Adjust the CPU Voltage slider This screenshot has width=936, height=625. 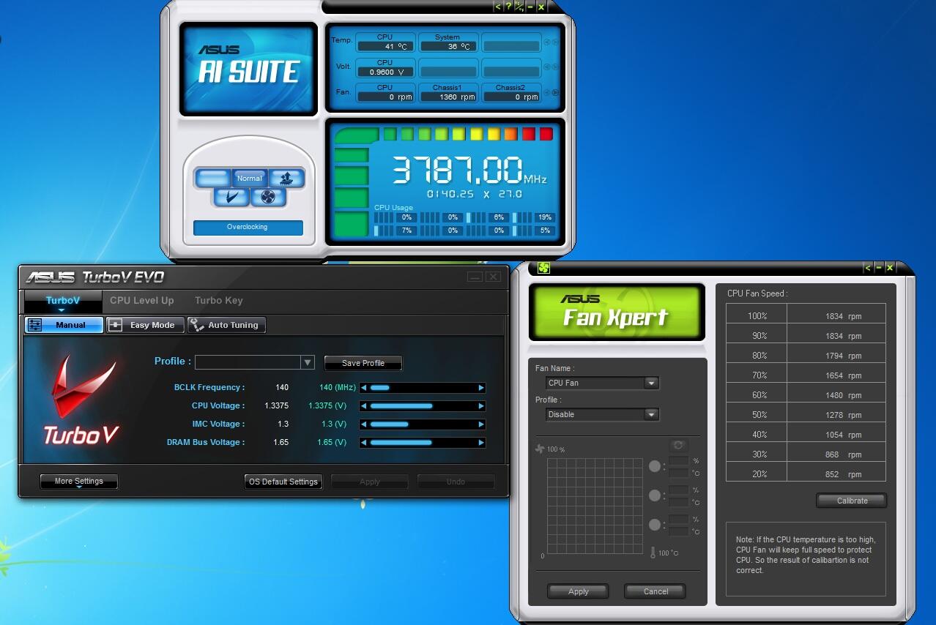click(423, 405)
